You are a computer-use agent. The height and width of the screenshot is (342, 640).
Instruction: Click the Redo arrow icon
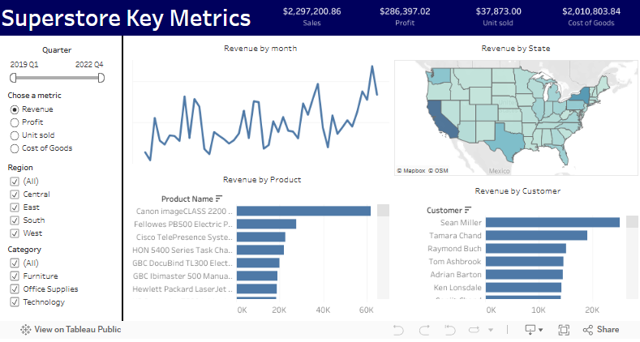point(423,330)
